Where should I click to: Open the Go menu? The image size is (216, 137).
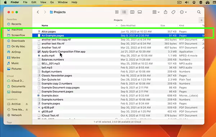point(52,3)
